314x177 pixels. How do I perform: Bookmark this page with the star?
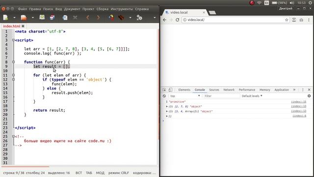[x=287, y=20]
